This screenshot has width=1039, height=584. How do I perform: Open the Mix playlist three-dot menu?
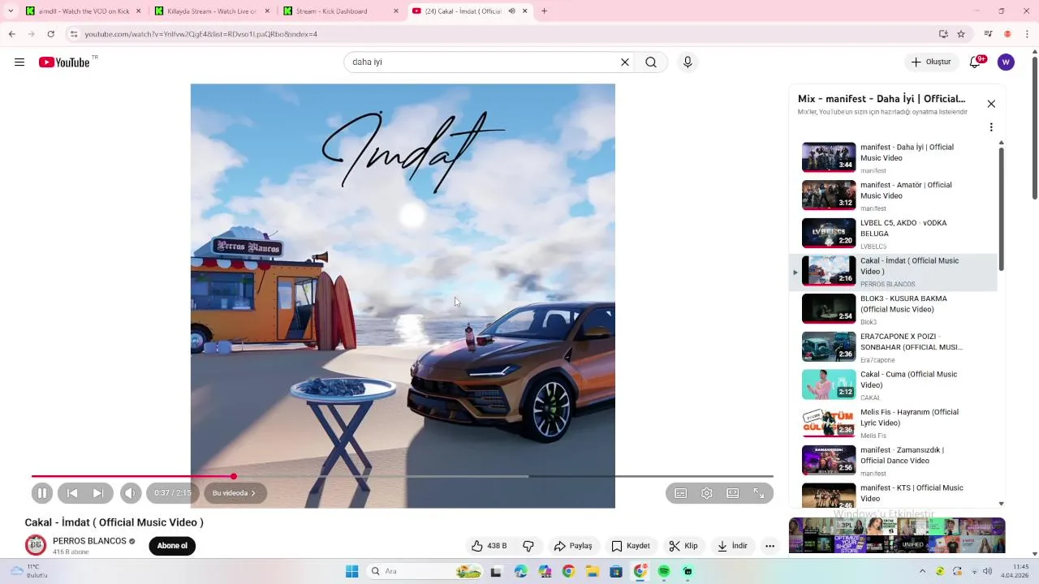pyautogui.click(x=991, y=127)
